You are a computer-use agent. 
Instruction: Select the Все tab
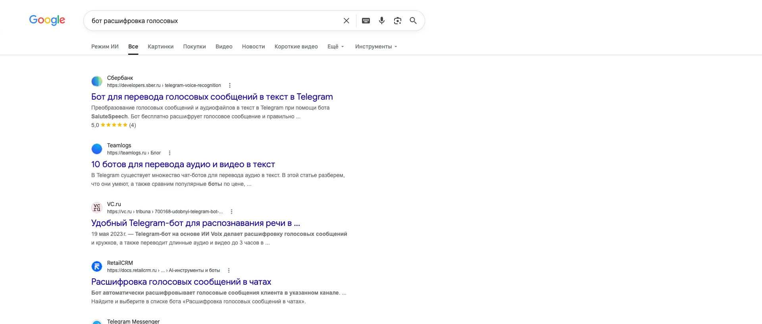click(133, 46)
